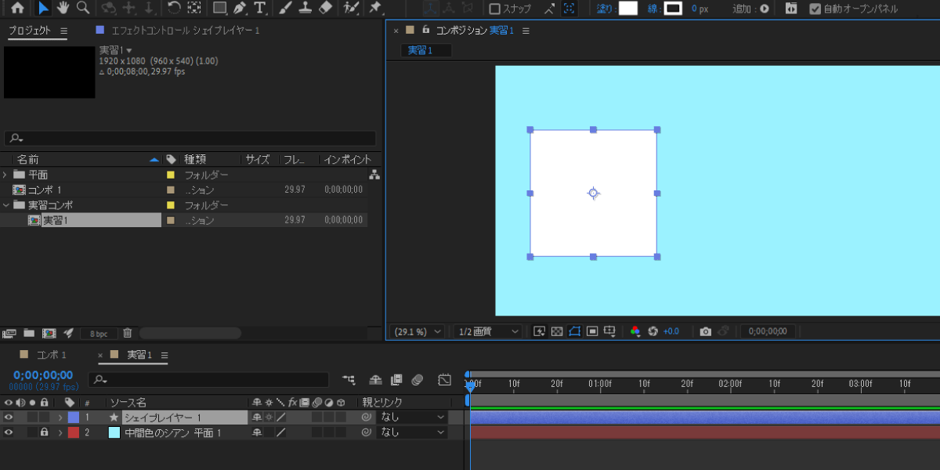This screenshot has width=940, height=470.
Task: Click the project flowchart icon in Project panel
Action: 374,175
